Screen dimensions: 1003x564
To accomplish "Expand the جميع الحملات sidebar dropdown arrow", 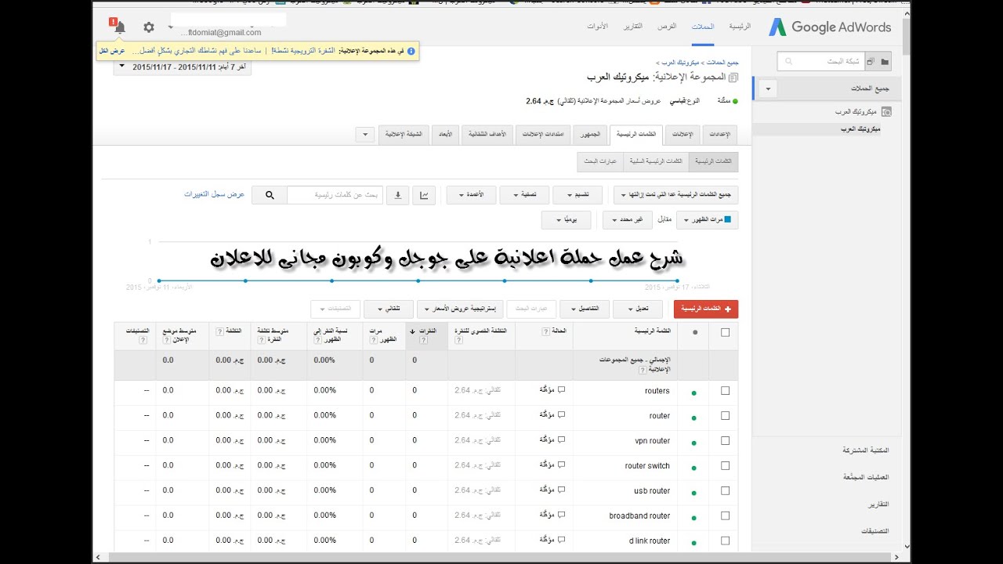I will (x=768, y=89).
